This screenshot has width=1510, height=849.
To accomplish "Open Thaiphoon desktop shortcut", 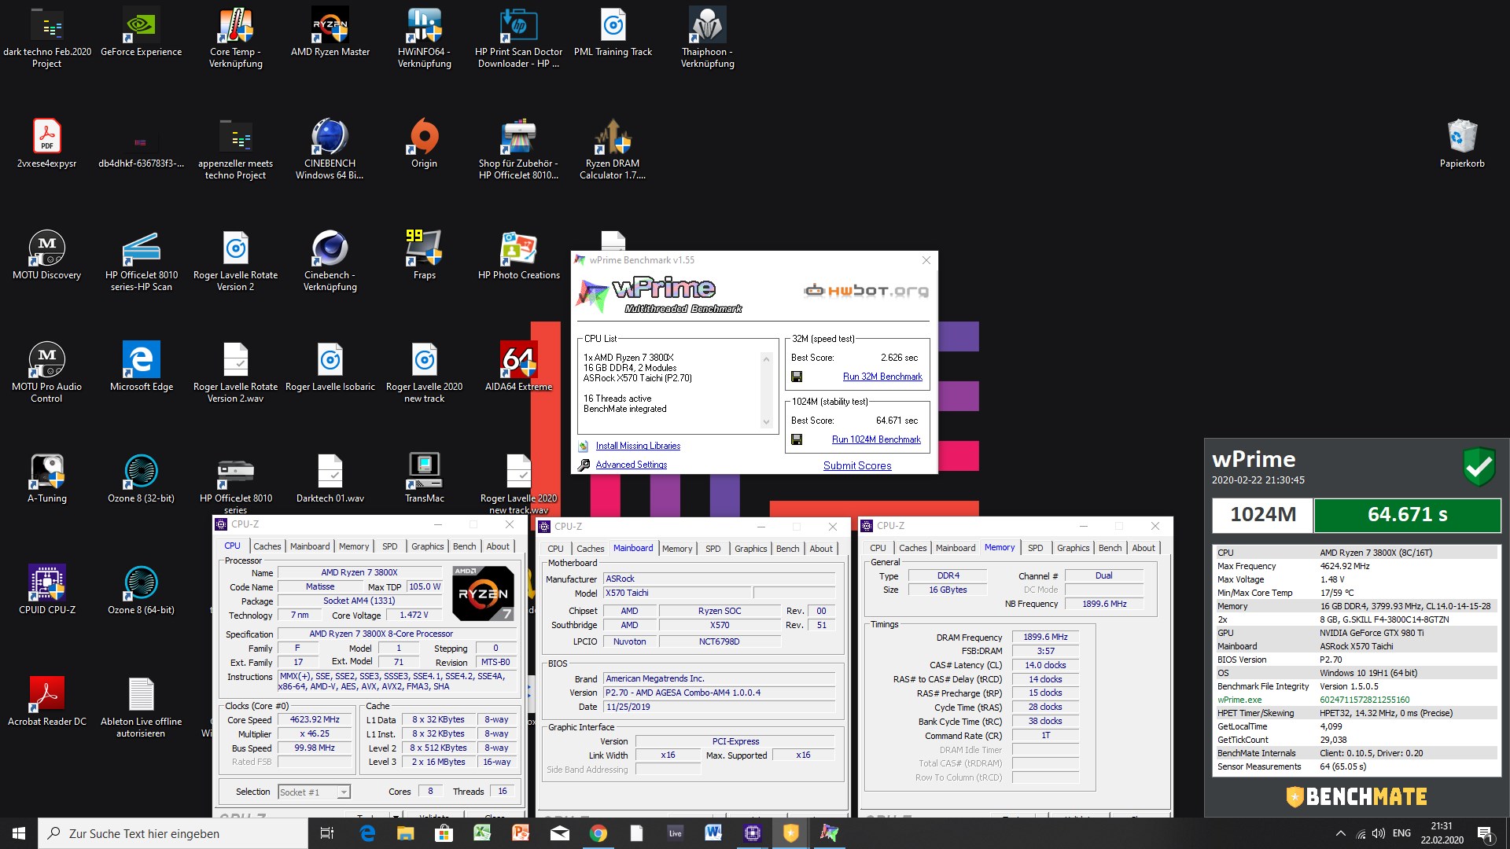I will click(x=707, y=38).
